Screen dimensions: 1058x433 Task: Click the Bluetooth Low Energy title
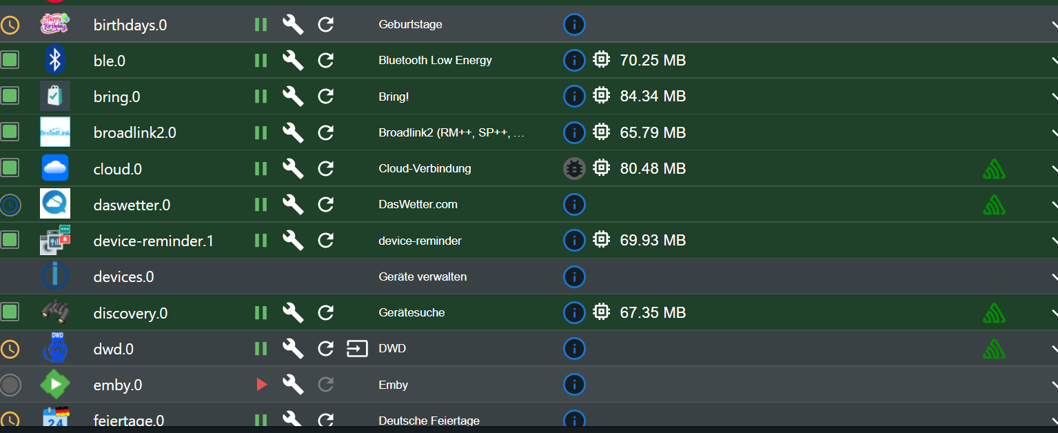(435, 61)
